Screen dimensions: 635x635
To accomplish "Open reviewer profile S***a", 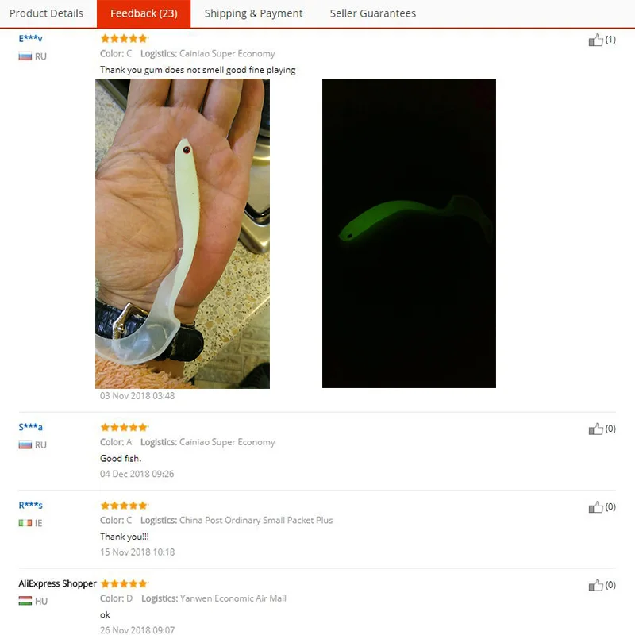I will click(x=30, y=427).
